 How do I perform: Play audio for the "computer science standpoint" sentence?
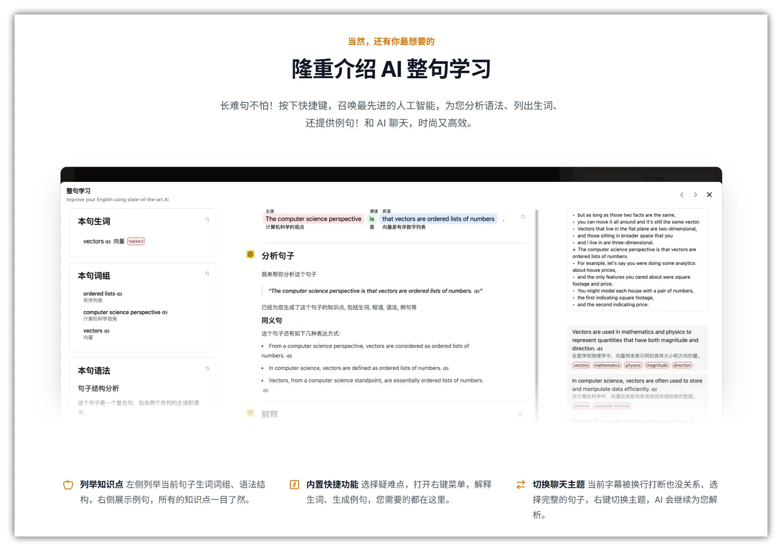pos(265,390)
